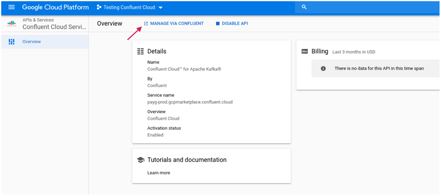Click the Confluent Cloud logo icon

12,24
